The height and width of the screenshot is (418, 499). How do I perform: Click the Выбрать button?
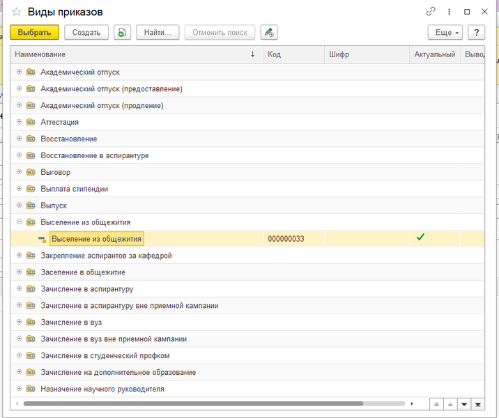coord(34,33)
